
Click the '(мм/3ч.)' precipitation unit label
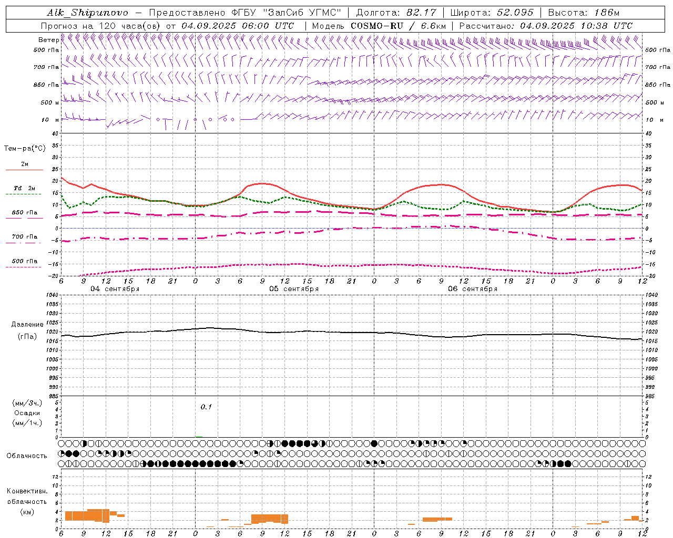point(27,403)
